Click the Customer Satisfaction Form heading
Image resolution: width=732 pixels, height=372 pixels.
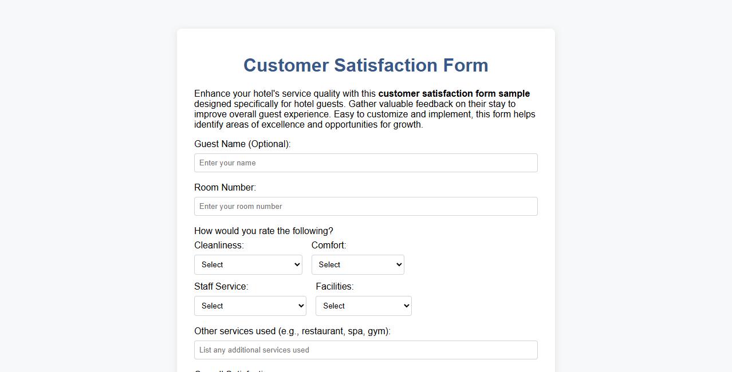coord(365,65)
